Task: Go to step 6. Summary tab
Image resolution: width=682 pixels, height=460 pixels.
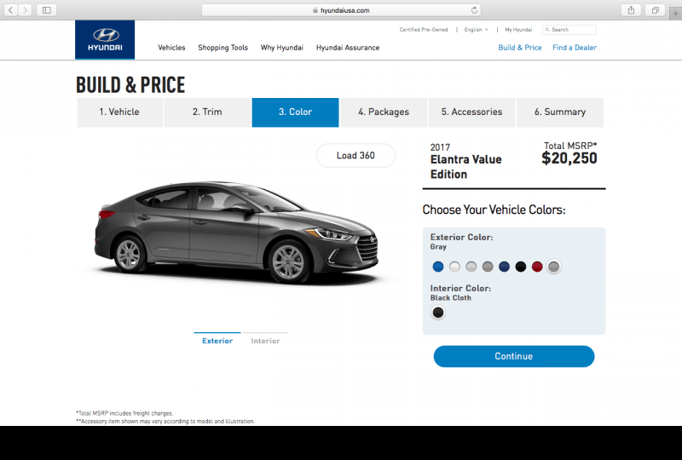Action: [x=560, y=112]
